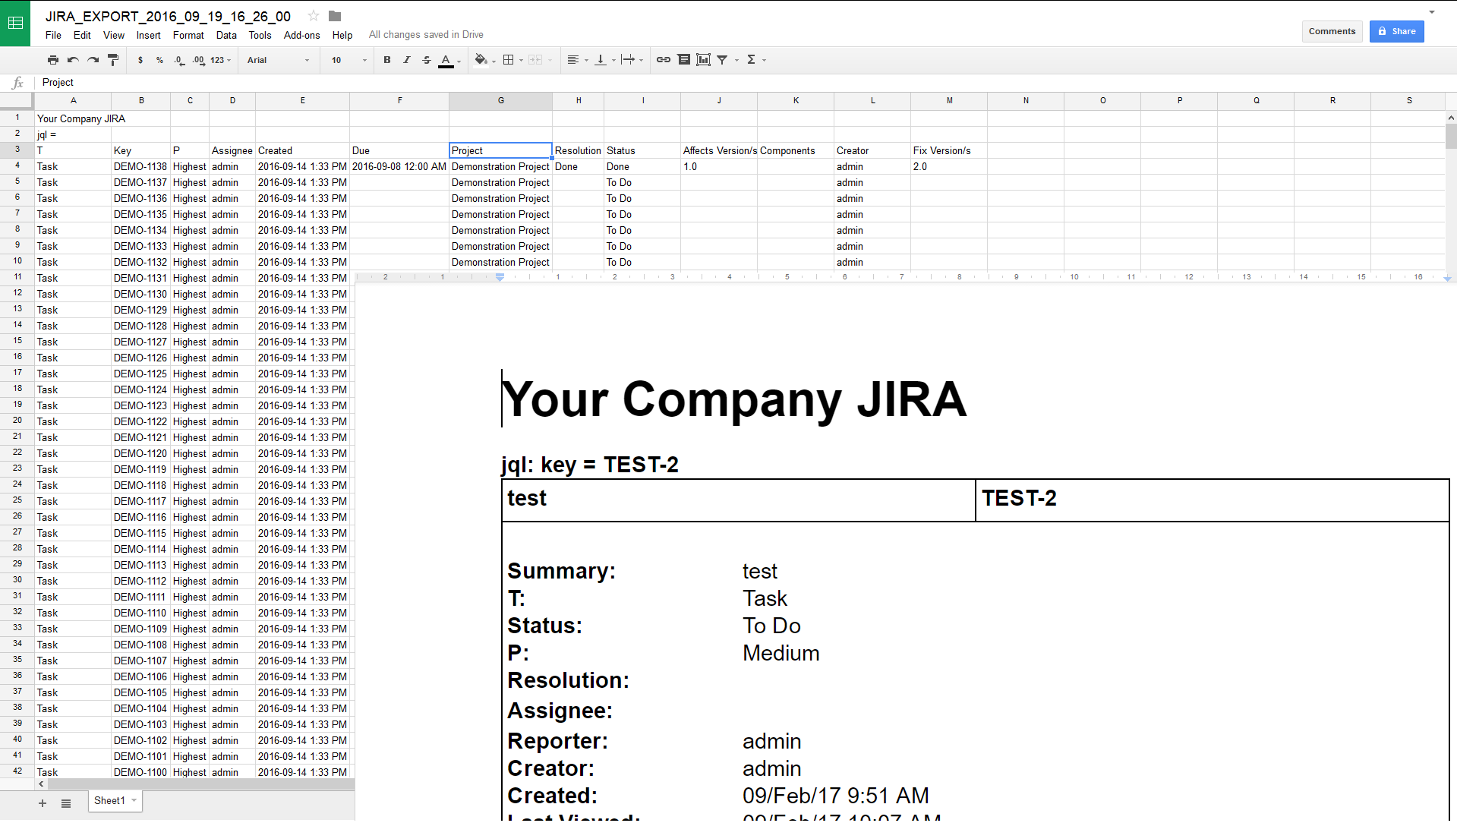The width and height of the screenshot is (1457, 823).
Task: Click the vertical scrollbar thumb
Action: (1451, 136)
